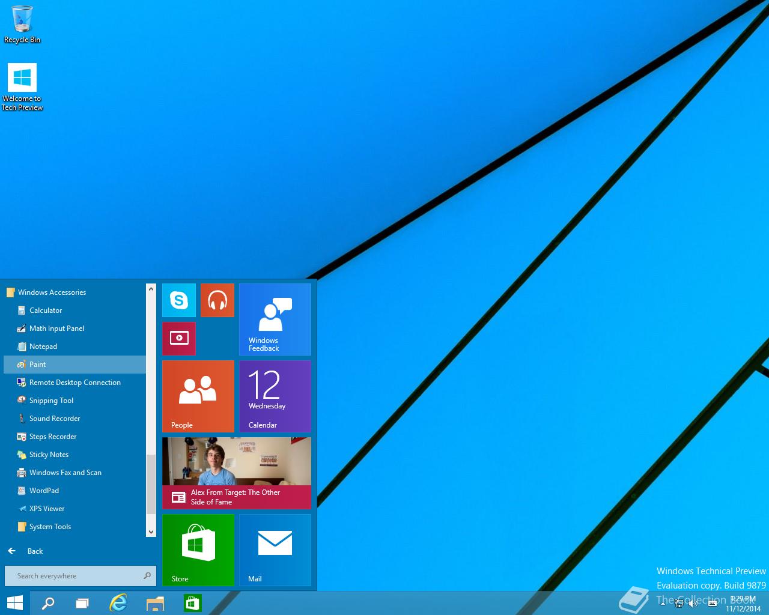Start the Paint application
Screen dimensions: 769x615
74,365
